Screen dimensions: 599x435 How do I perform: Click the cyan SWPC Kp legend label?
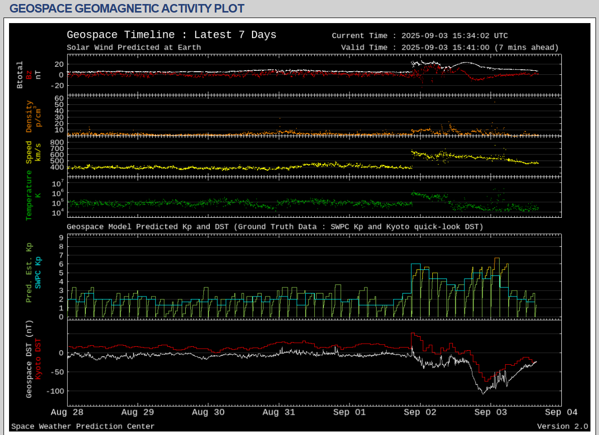coord(38,272)
